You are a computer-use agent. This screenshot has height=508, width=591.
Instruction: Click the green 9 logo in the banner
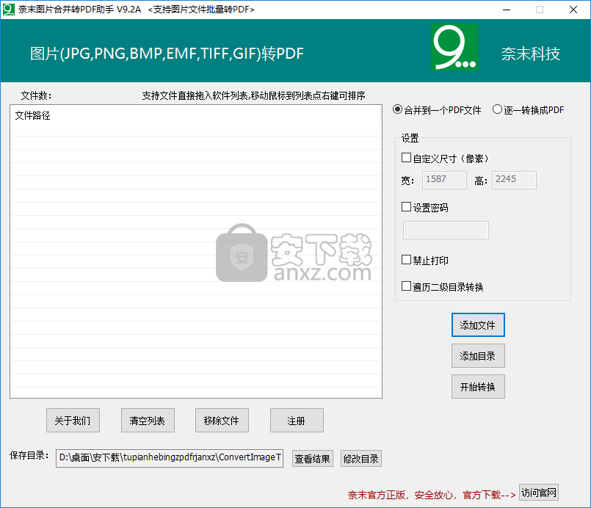(x=454, y=47)
